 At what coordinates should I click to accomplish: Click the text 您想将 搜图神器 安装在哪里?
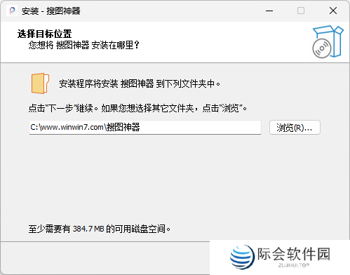(x=84, y=45)
